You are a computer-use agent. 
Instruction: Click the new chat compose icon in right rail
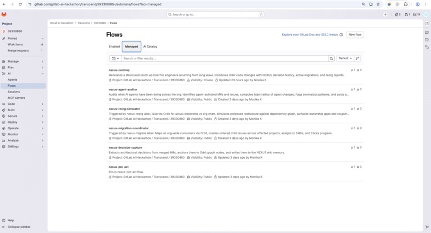point(427,24)
